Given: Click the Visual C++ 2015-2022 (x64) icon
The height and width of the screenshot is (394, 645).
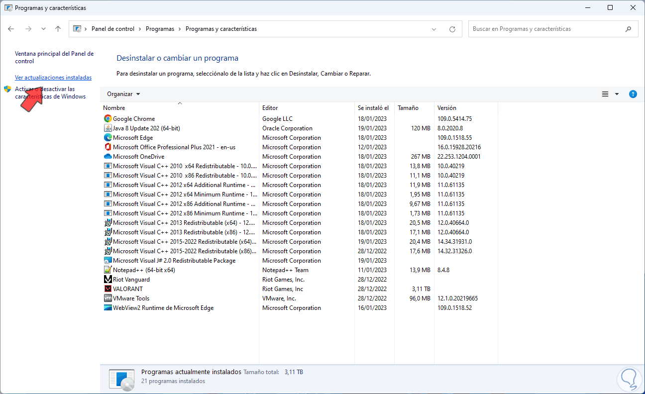Looking at the screenshot, I should pyautogui.click(x=108, y=242).
